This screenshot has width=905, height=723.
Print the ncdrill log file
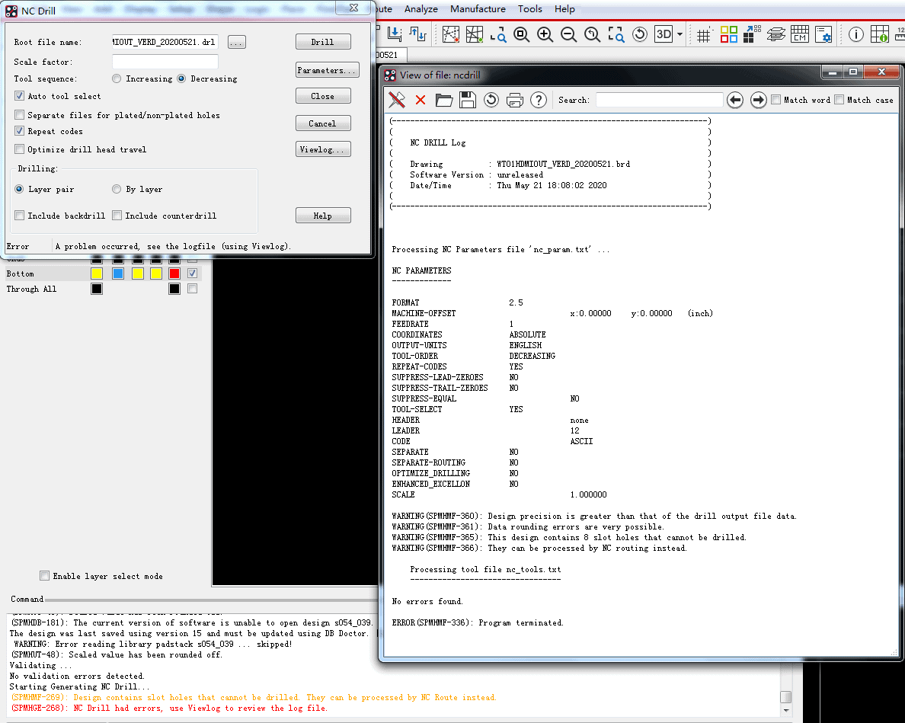point(515,100)
